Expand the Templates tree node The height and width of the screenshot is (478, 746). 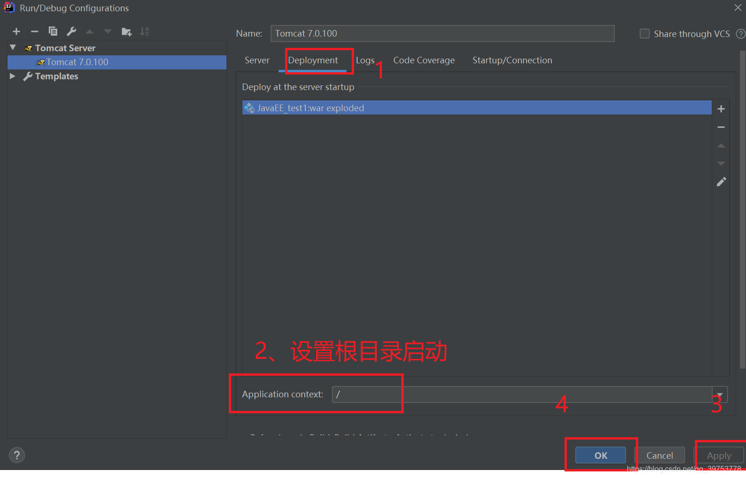(x=13, y=76)
